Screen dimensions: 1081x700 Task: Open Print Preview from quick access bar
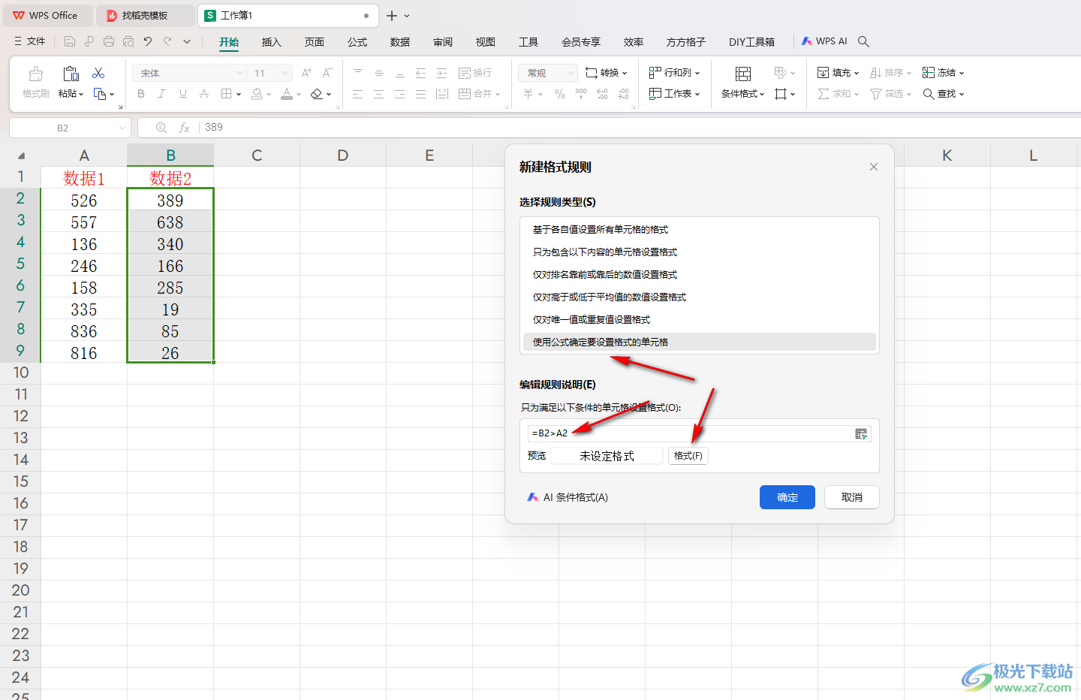tap(128, 42)
